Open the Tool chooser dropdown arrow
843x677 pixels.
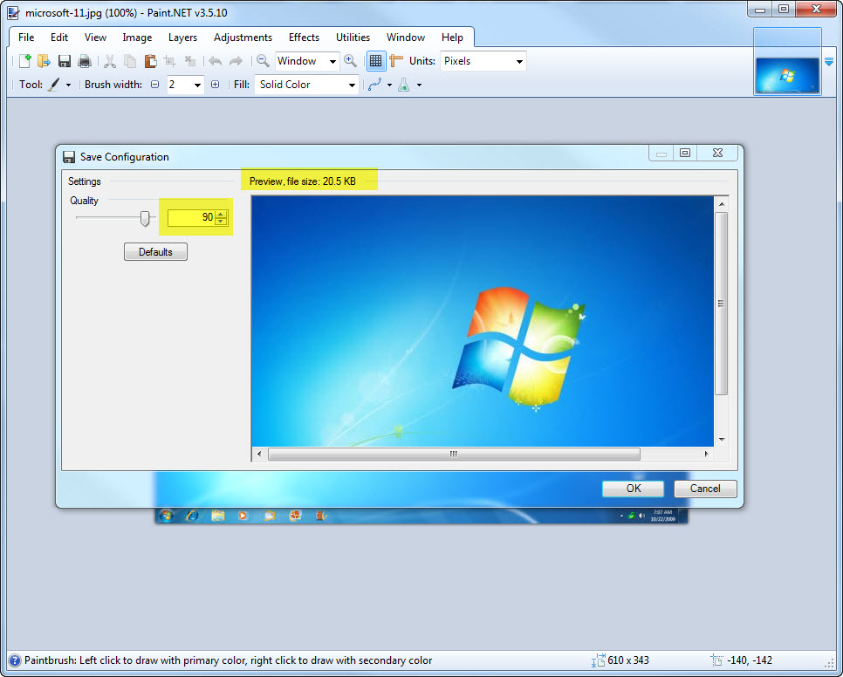(68, 85)
